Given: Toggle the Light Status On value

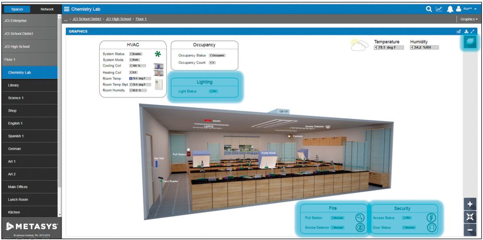Looking at the screenshot, I should click(213, 91).
